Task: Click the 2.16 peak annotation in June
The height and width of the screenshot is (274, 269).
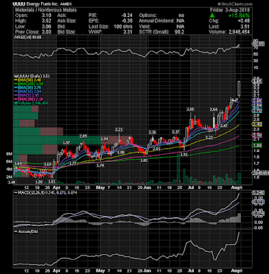Action: [153, 132]
